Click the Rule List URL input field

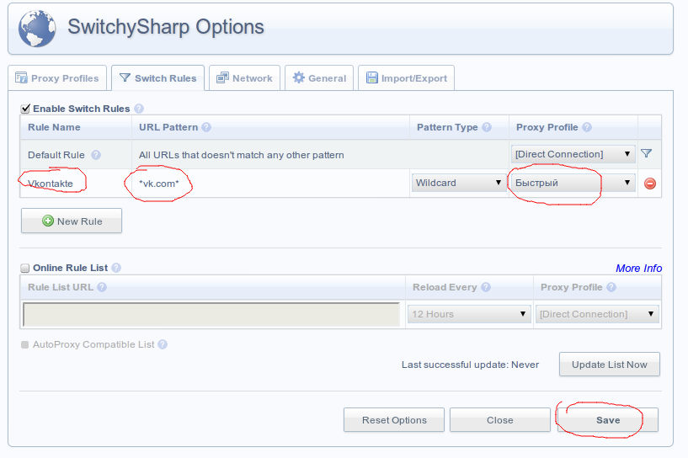[x=211, y=314]
